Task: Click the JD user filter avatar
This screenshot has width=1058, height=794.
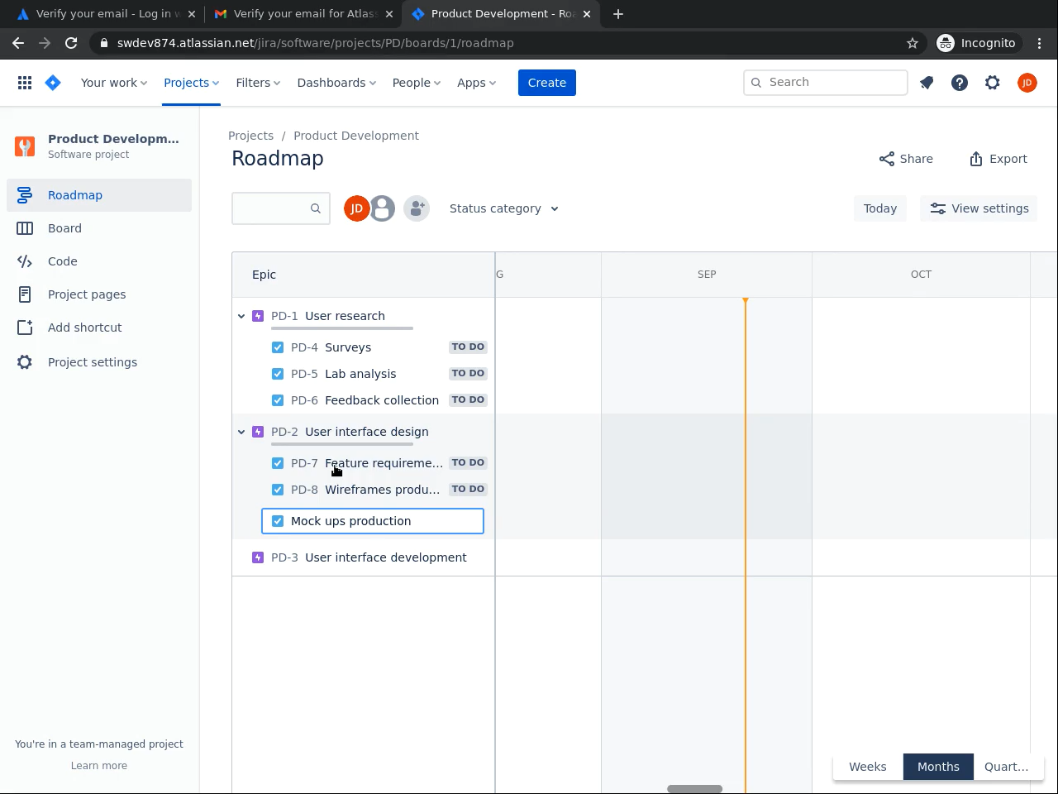Action: click(356, 208)
